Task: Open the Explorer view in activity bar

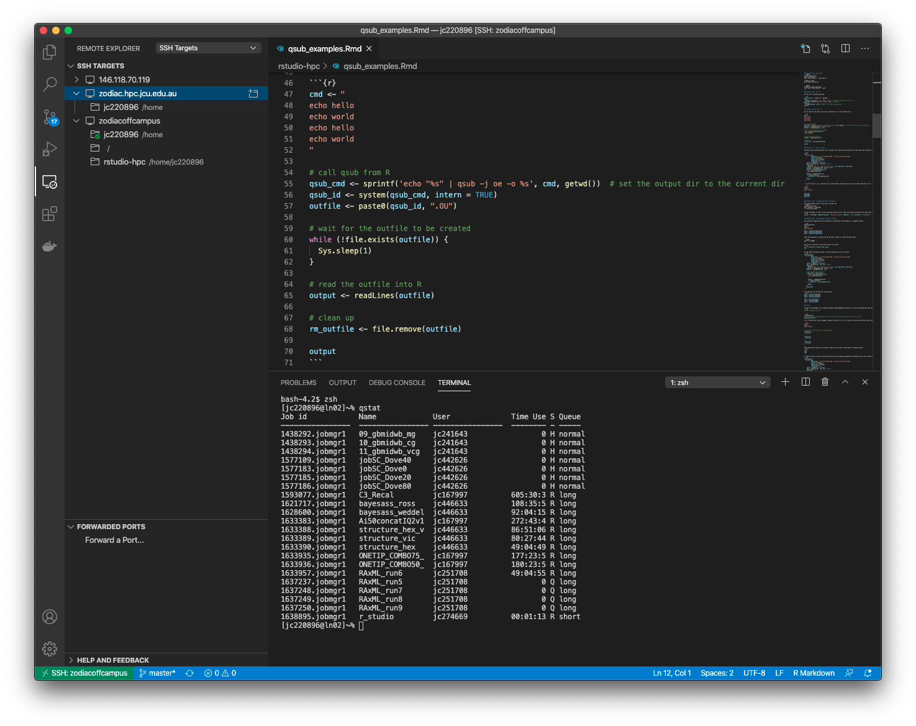Action: (50, 52)
